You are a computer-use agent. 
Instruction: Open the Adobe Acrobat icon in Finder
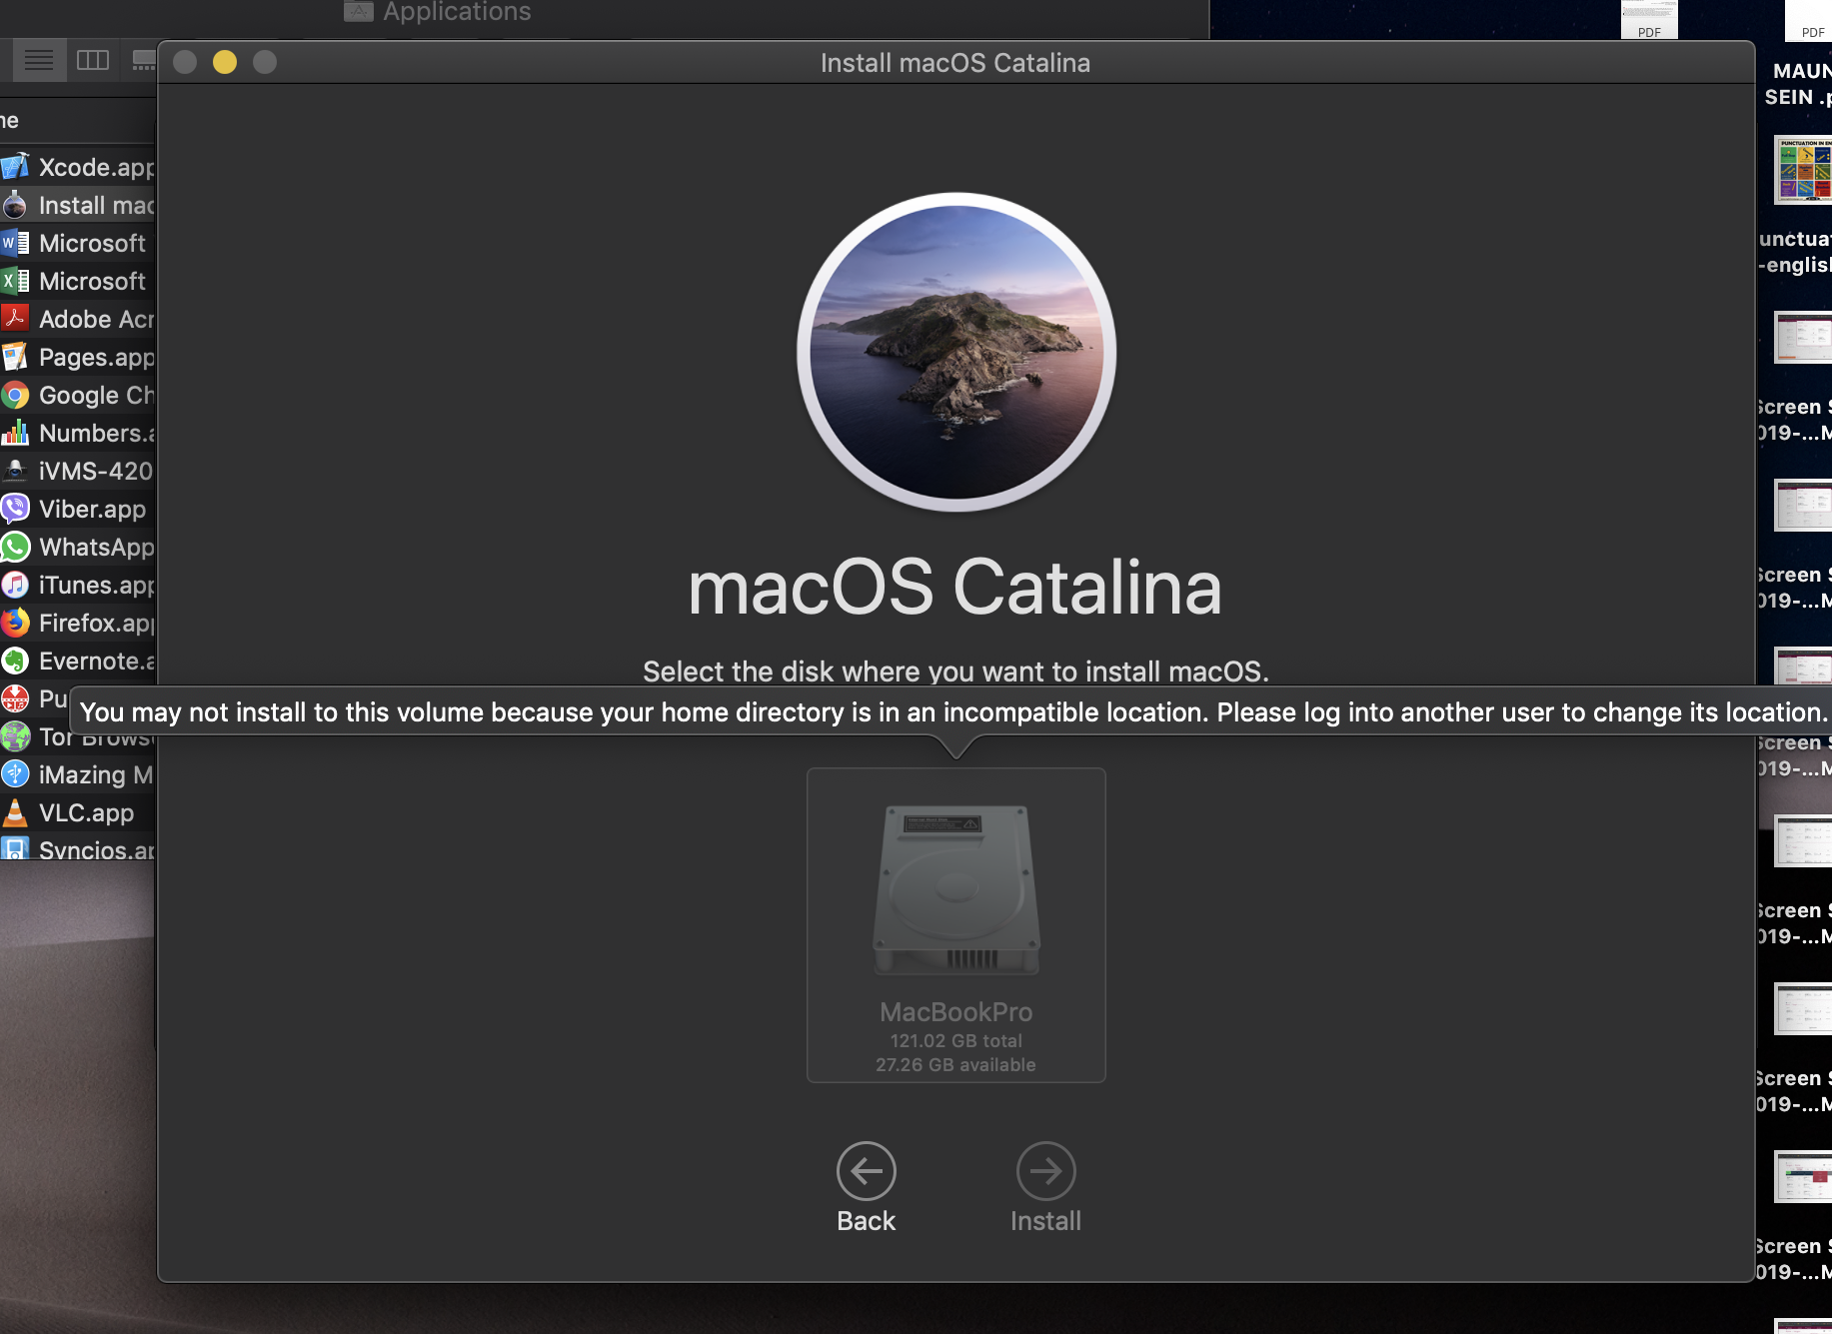click(15, 319)
